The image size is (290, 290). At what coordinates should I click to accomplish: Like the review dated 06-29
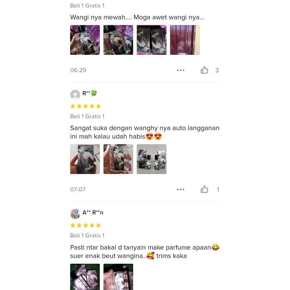[x=204, y=70]
